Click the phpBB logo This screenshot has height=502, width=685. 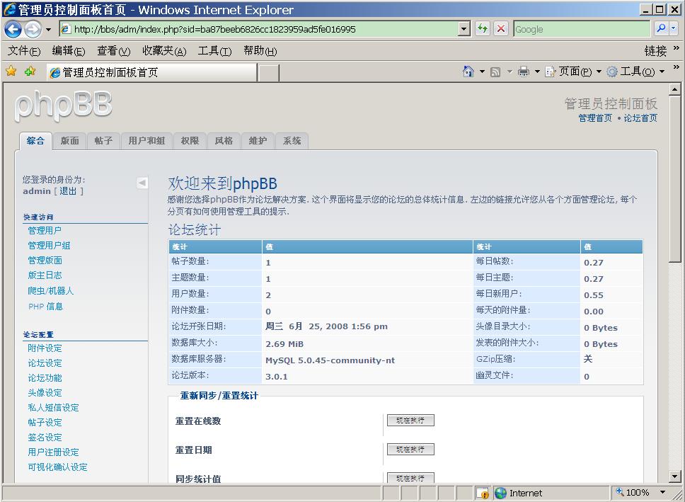63,105
